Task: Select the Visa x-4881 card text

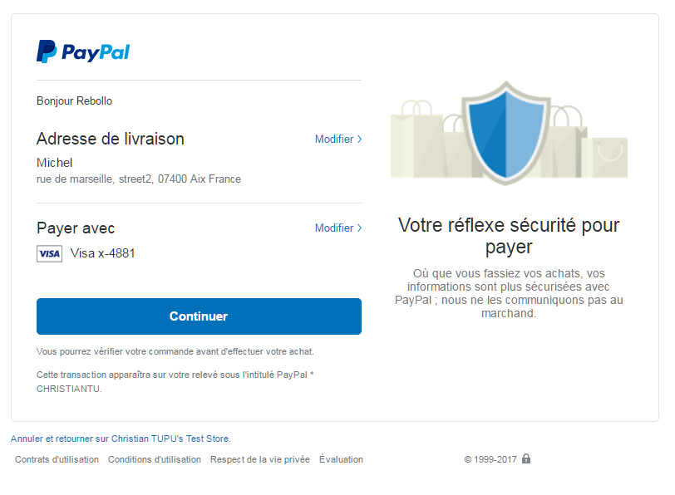Action: (x=102, y=253)
